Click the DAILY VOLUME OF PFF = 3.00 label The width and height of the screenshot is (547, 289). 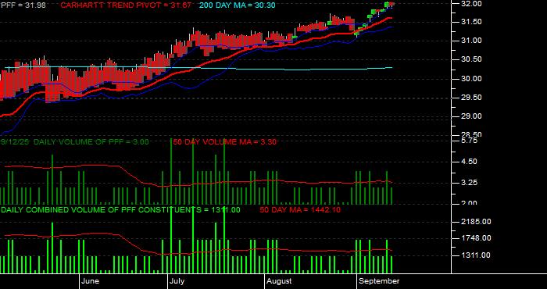[91, 142]
